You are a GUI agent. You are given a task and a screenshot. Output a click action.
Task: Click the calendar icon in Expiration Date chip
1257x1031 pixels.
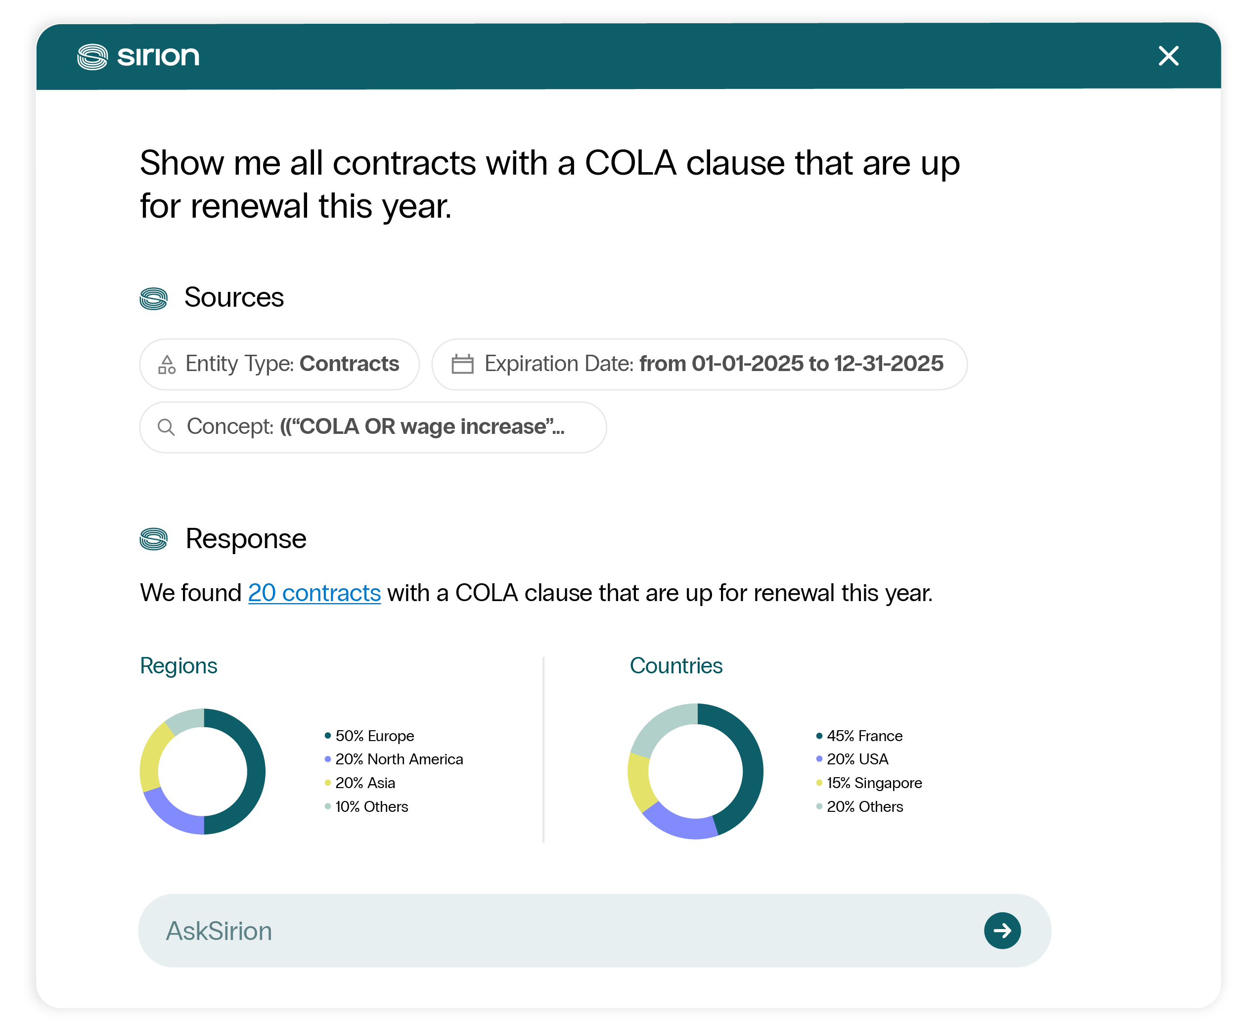click(462, 364)
